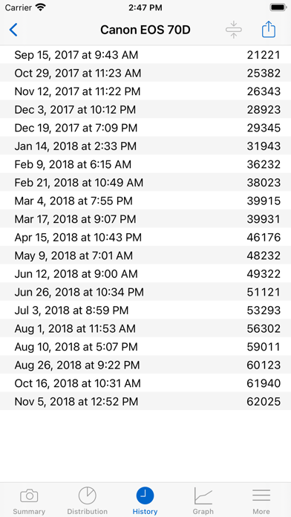Choose the Jan 14, 2018 entry
Viewport: 291px width, 517px height.
145,146
